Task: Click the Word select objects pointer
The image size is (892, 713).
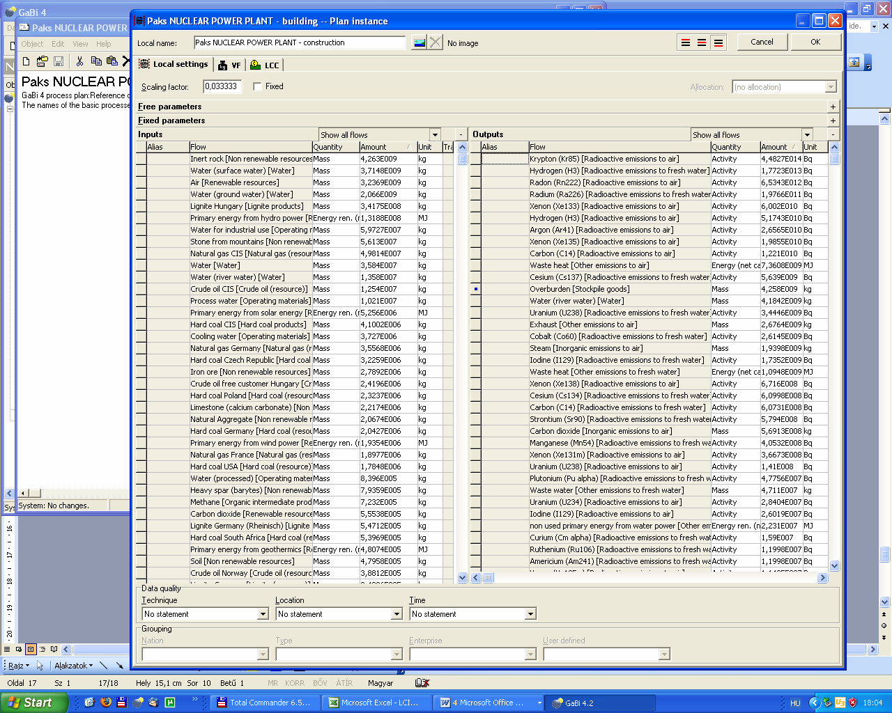Action: point(40,666)
